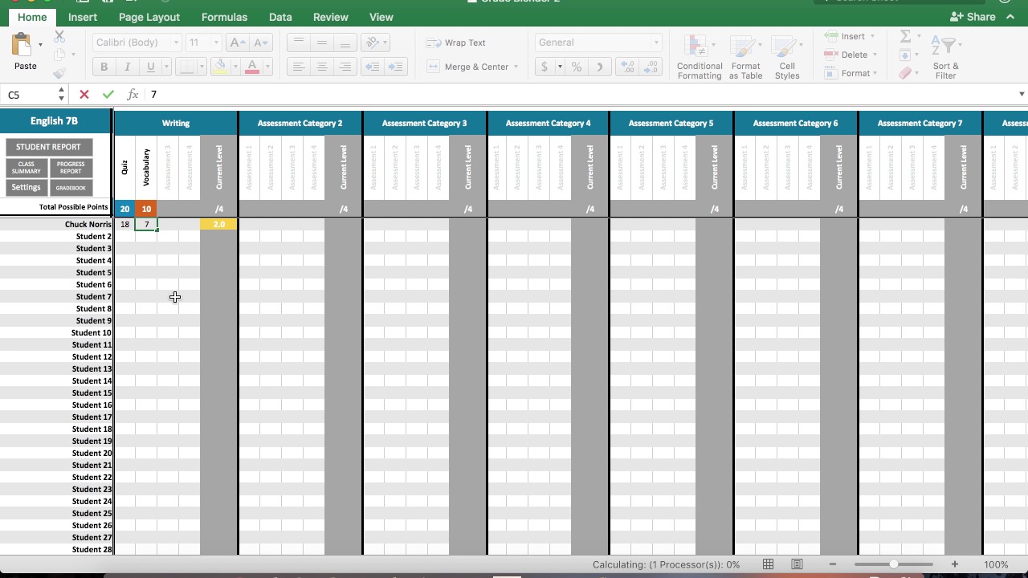Toggle Bold formatting
Image resolution: width=1028 pixels, height=578 pixels.
[104, 67]
